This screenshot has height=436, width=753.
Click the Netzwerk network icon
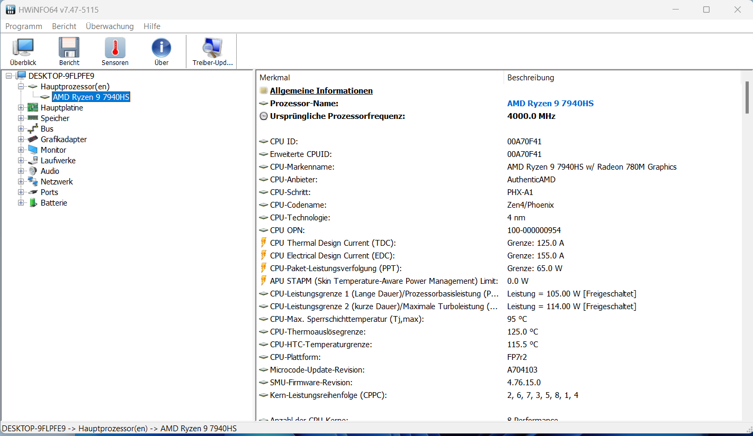click(x=33, y=181)
